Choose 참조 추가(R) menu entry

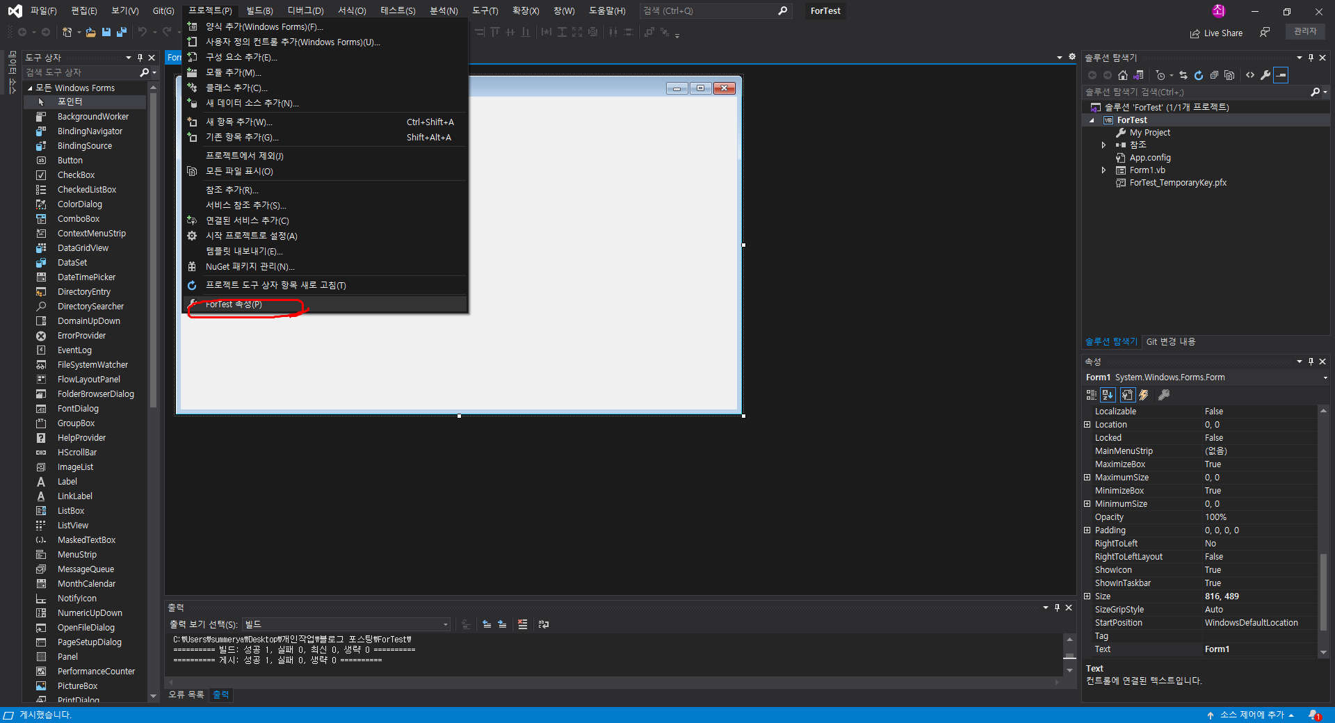(x=325, y=190)
